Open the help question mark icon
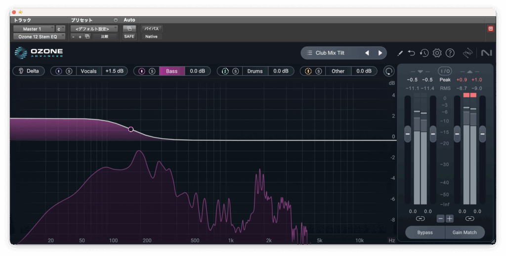506x256 pixels. click(450, 53)
